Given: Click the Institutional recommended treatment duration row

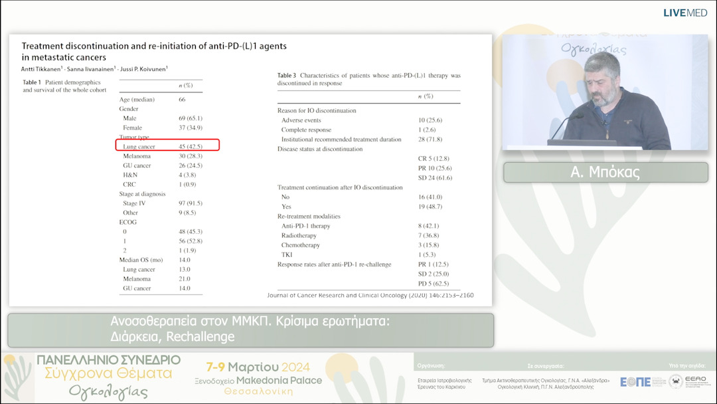Looking at the screenshot, I should 341,140.
